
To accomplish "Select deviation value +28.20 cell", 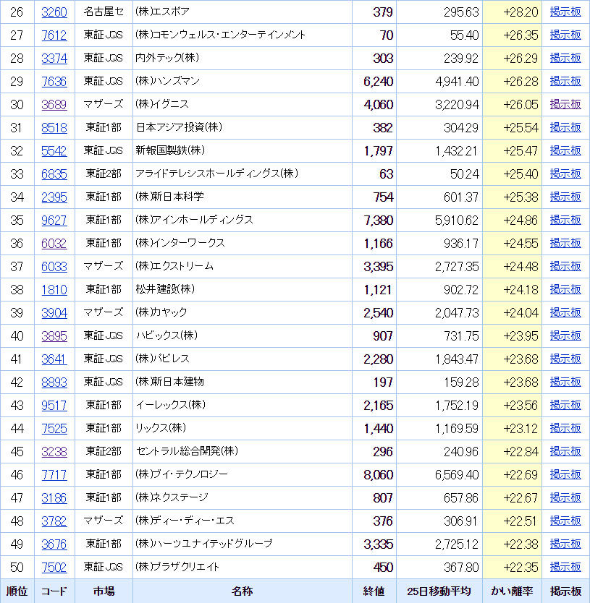I will [x=512, y=12].
